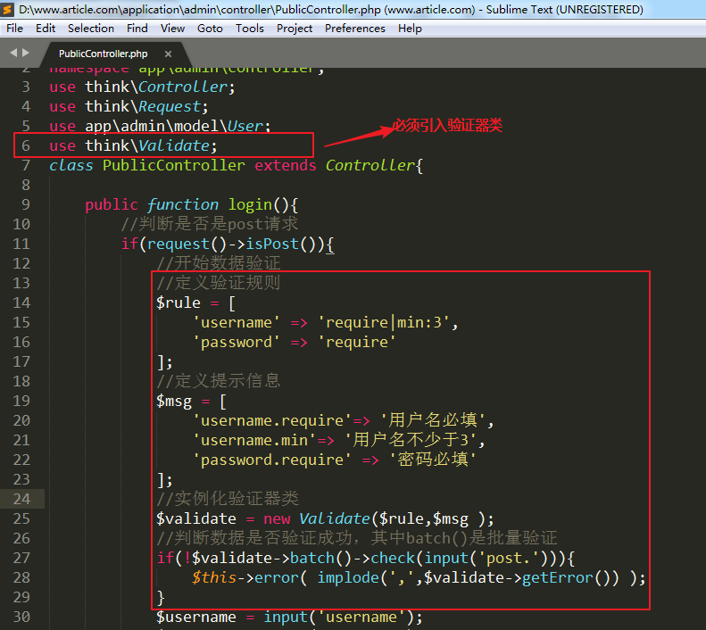The image size is (706, 630).
Task: Open the Find menu
Action: pyautogui.click(x=137, y=28)
